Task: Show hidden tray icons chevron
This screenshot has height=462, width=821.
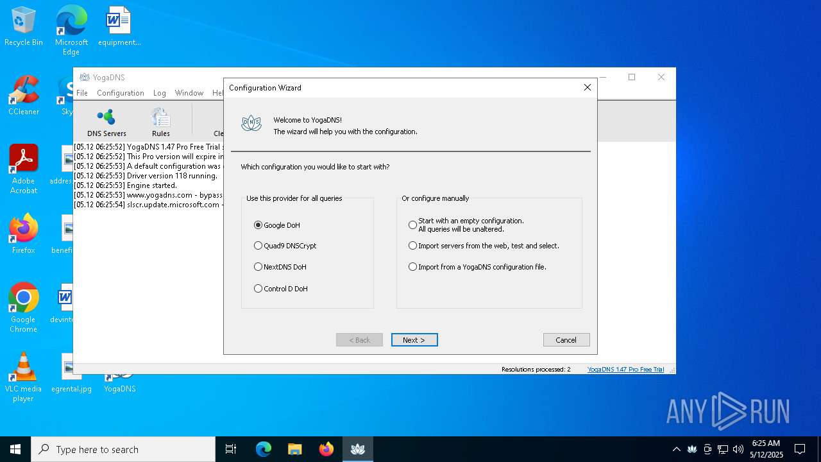Action: click(x=676, y=449)
